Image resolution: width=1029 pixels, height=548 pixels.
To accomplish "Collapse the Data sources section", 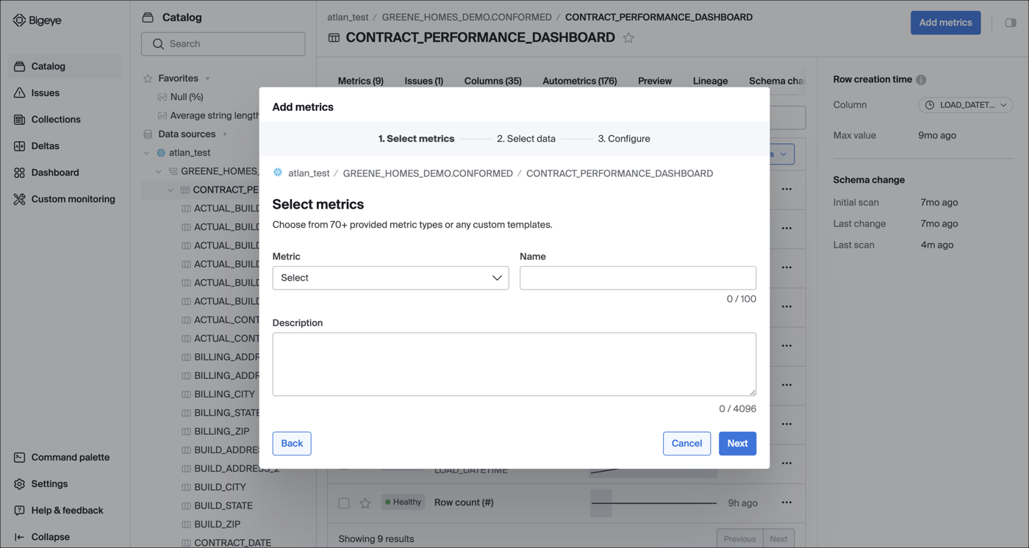I will [x=225, y=134].
